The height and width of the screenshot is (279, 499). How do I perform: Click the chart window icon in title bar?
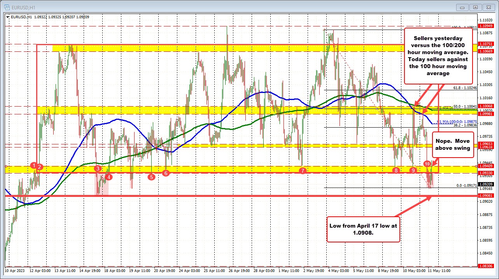tap(4, 7)
